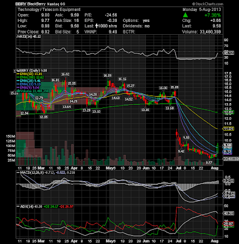The width and height of the screenshot is (239, 244).
Task: Click the BlackBerry company name
Action: 36,4
